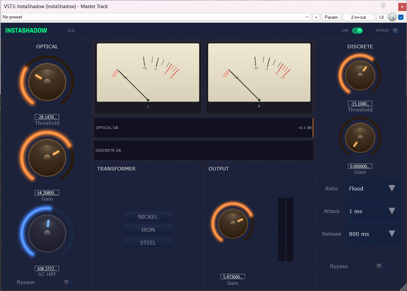Turn the Output Gain knob
Viewport: 407px width, 291px height.
pyautogui.click(x=233, y=223)
